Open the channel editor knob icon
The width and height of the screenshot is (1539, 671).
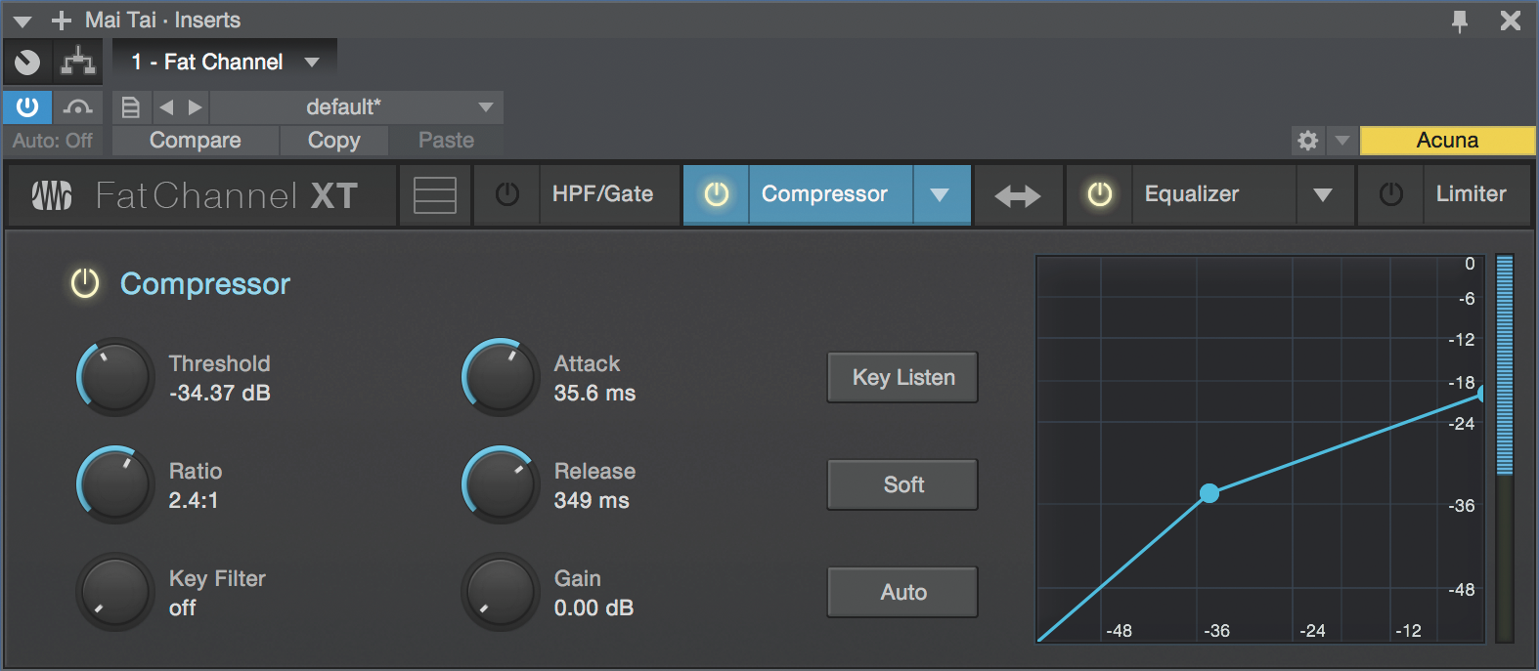(27, 63)
